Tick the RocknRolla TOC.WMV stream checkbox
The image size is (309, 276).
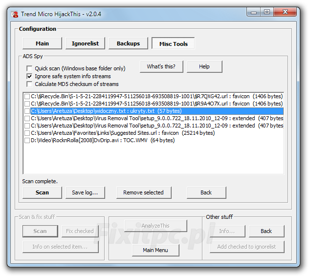pos(27,140)
